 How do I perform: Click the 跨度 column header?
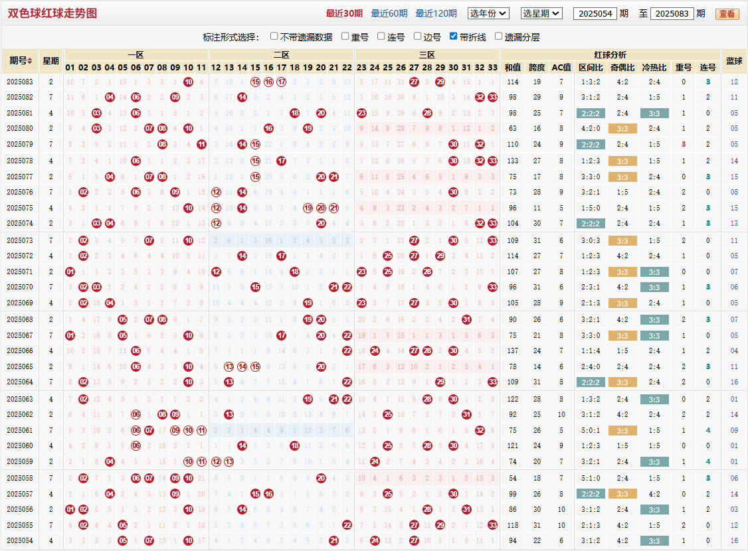pyautogui.click(x=537, y=68)
